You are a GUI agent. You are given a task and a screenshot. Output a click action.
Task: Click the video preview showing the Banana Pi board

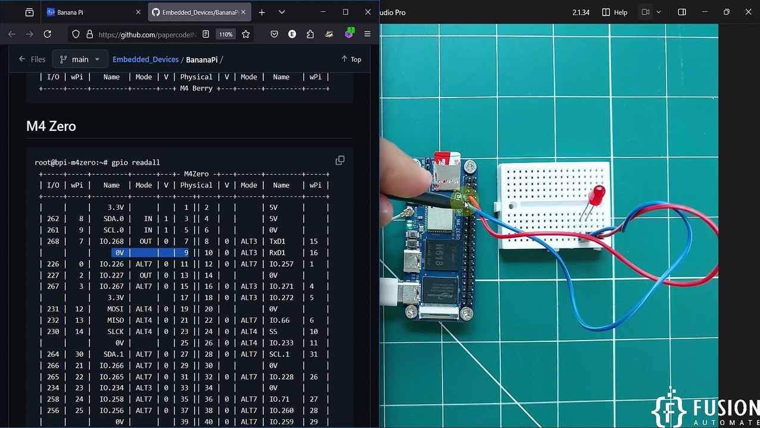549,226
